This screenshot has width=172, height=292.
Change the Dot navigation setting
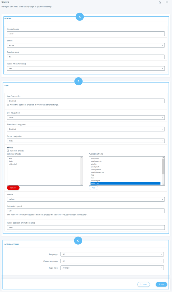tap(86, 117)
